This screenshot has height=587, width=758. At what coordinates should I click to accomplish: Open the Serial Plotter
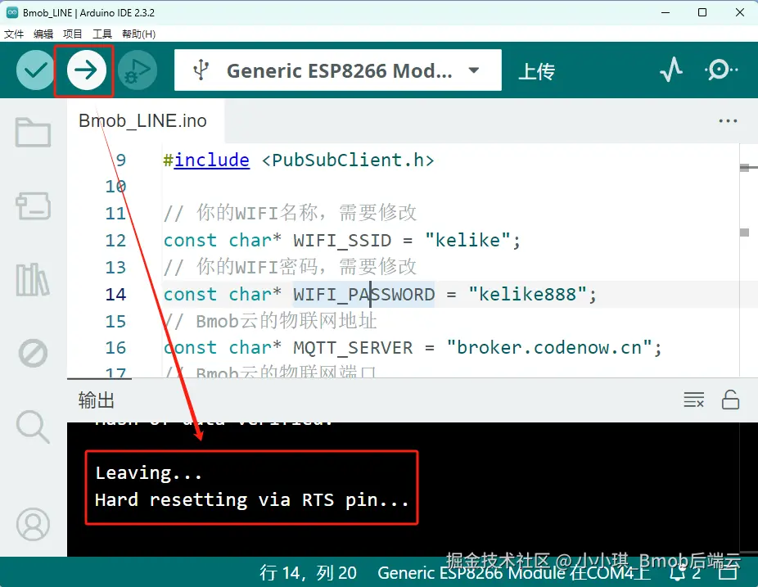[671, 70]
